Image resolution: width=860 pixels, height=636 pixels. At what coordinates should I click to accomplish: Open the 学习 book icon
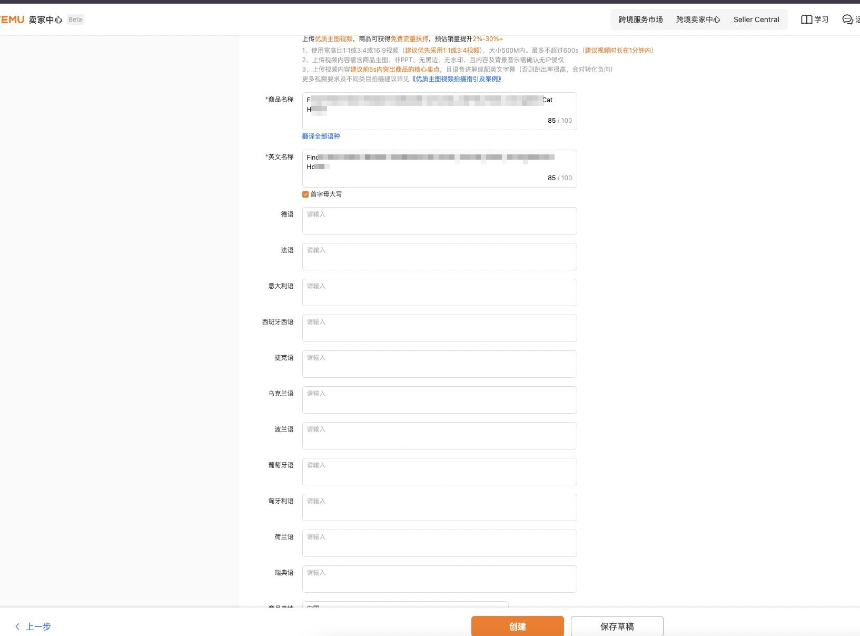pos(806,19)
